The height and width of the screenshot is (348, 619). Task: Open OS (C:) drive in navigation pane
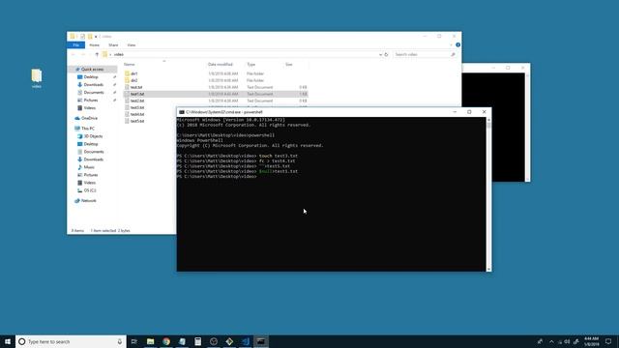pyautogui.click(x=90, y=190)
